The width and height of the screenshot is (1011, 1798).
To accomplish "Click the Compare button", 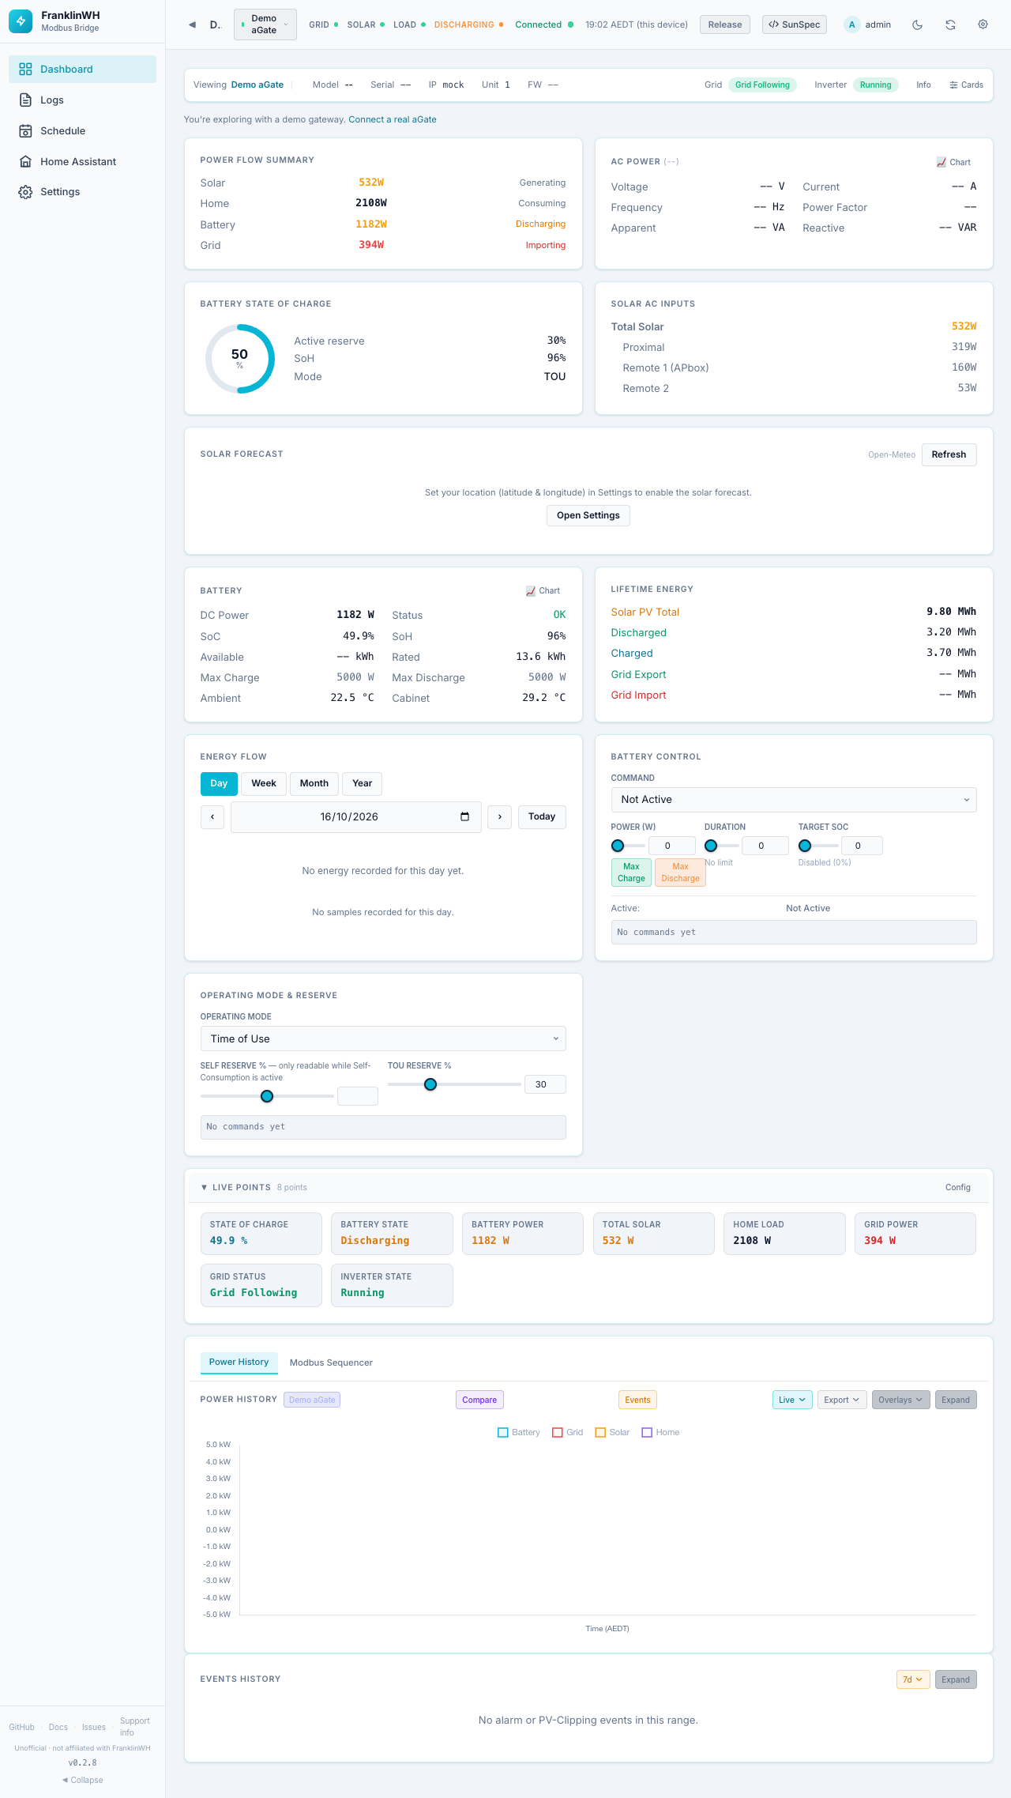I will [x=479, y=1400].
